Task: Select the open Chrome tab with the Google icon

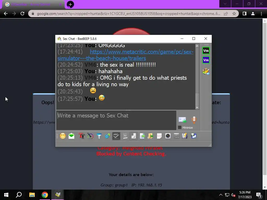Action: [x=33, y=4]
